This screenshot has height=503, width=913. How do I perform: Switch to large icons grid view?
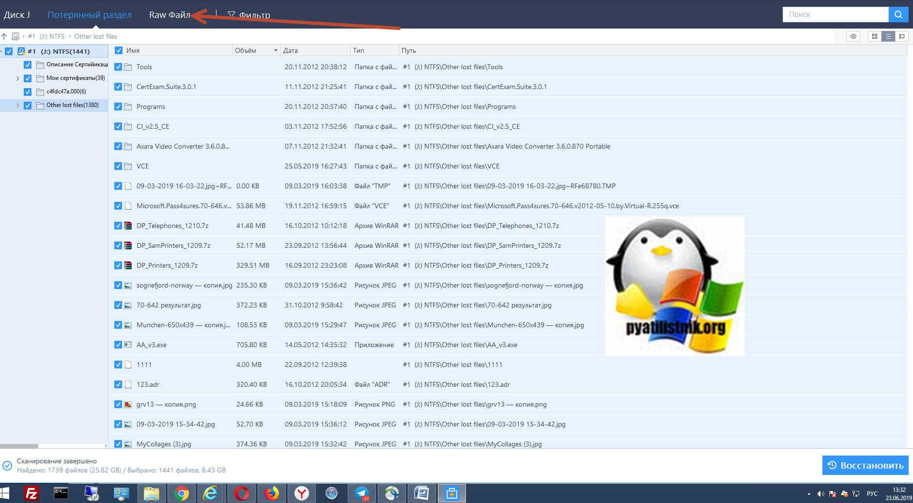pos(874,36)
